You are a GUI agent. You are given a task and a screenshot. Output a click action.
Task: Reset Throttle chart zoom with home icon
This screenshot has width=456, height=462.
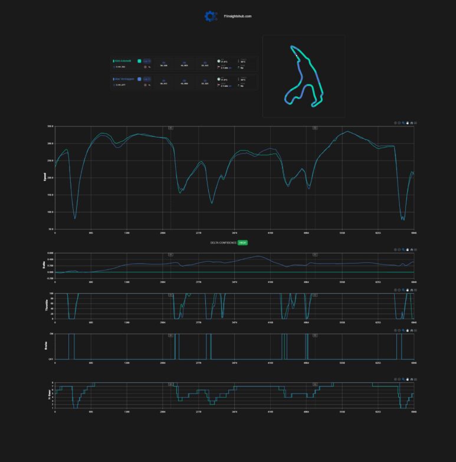412,290
